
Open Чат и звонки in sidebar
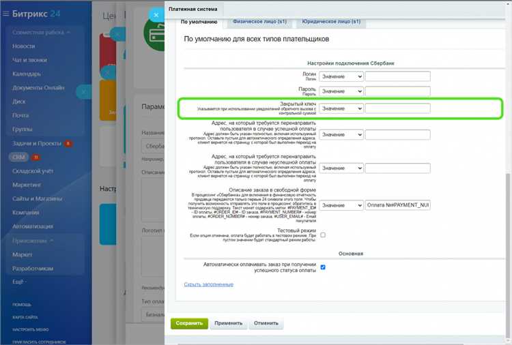[29, 60]
